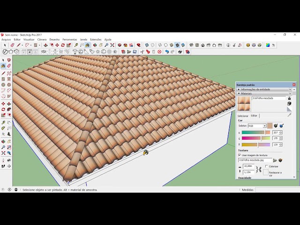Select the Tape Measure tool in top toolbar
The height and width of the screenshot is (225, 300).
pos(76,45)
